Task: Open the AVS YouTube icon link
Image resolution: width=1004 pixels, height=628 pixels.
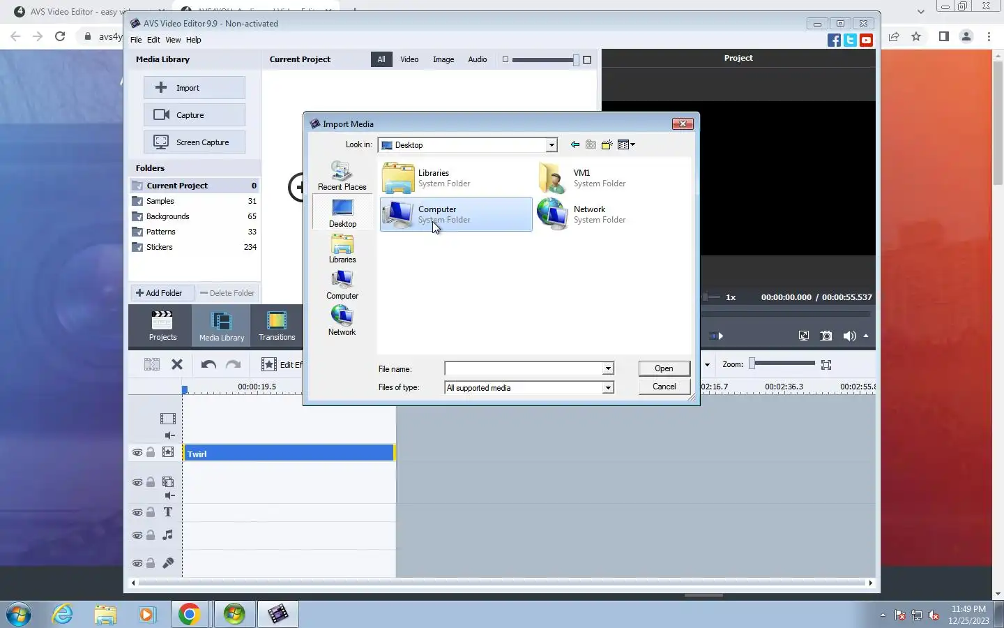Action: [x=866, y=40]
